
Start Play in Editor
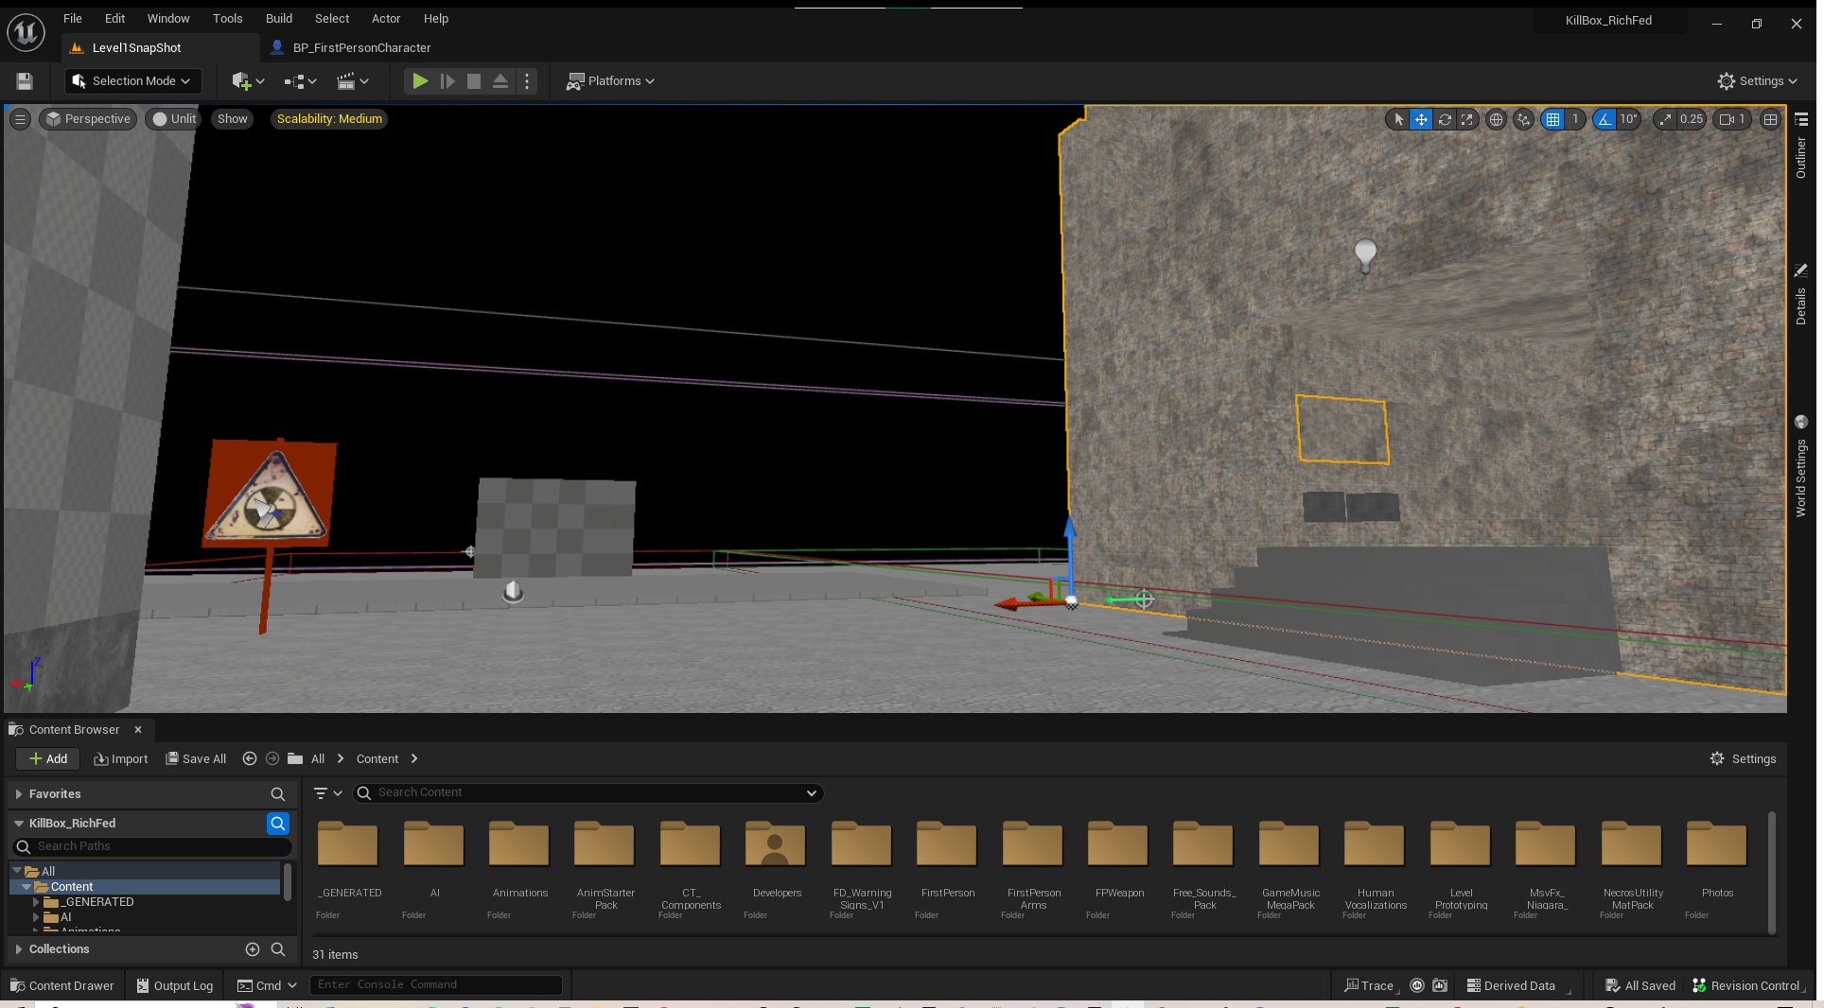(420, 81)
